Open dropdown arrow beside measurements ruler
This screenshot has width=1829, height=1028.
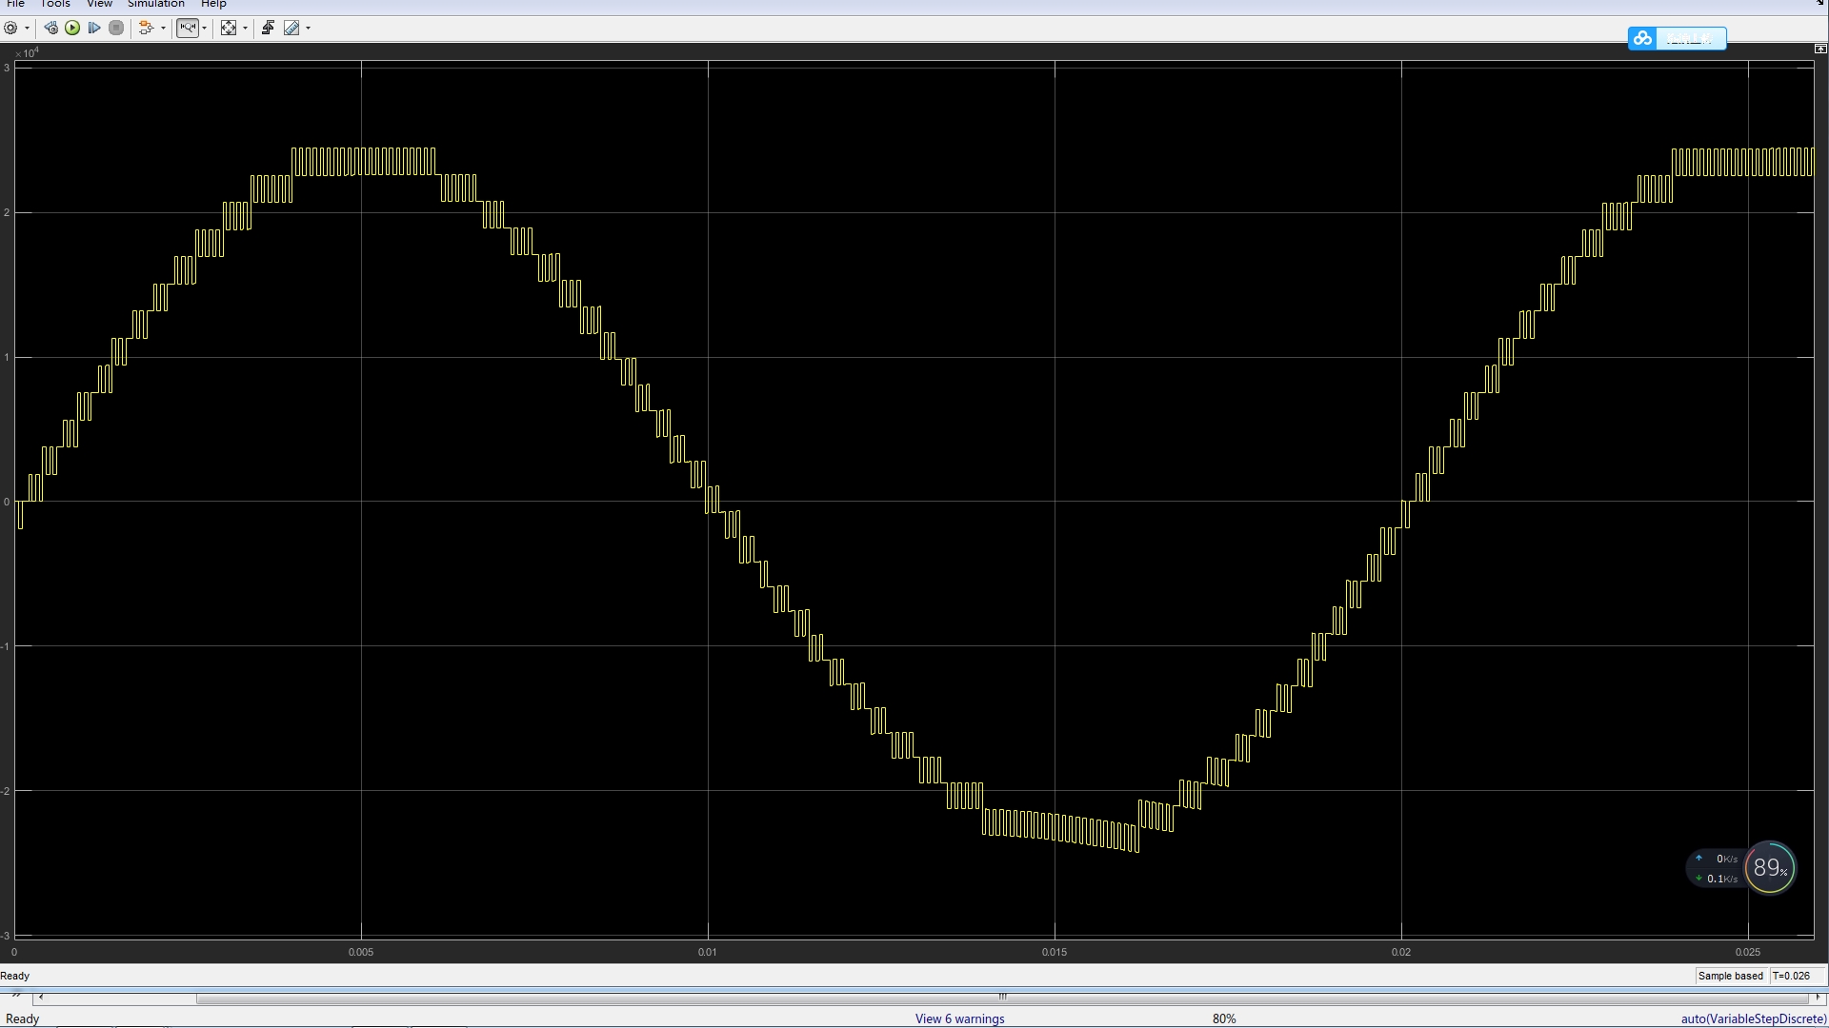click(x=308, y=28)
